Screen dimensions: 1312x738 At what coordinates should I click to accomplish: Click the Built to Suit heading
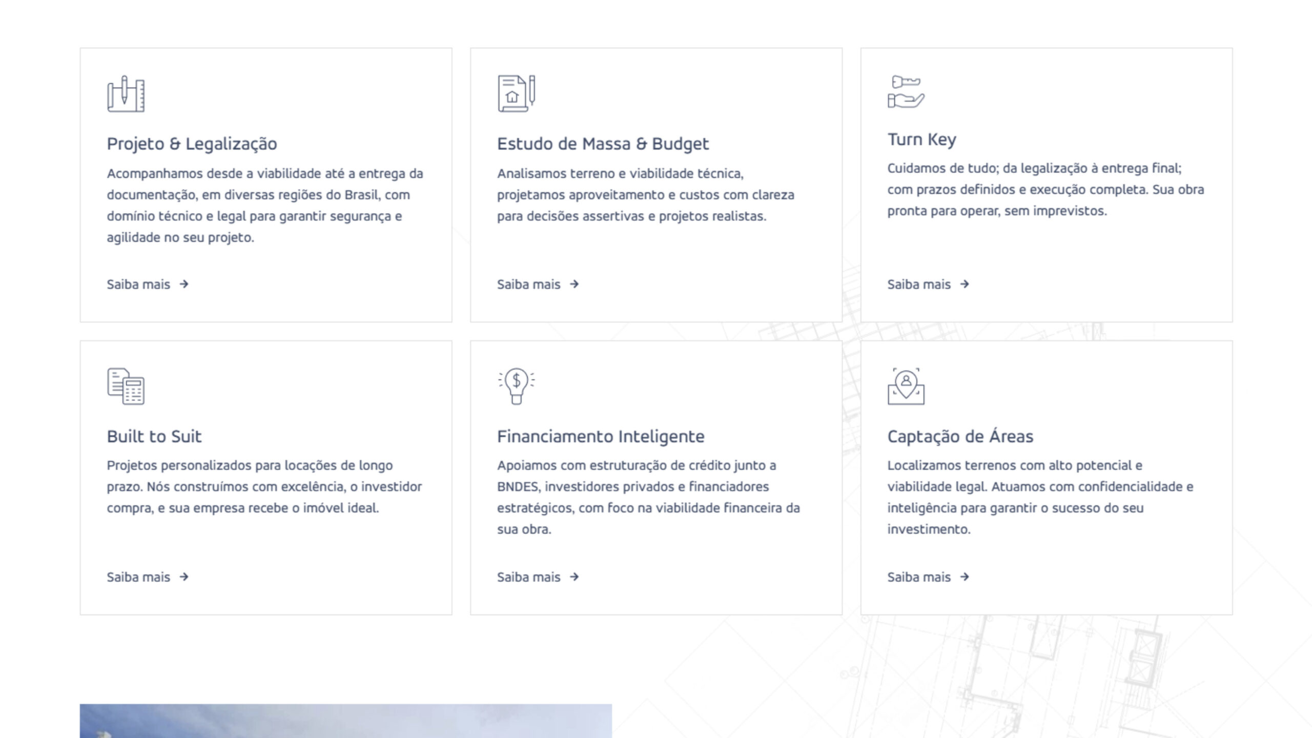[x=154, y=437]
